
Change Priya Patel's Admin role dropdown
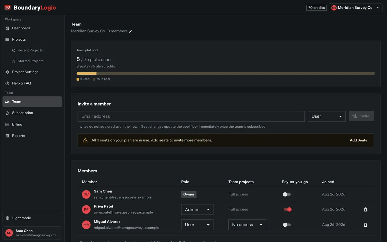(197, 210)
